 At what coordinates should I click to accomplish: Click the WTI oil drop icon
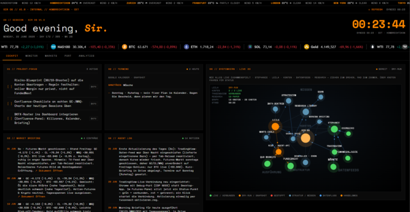[372, 47]
